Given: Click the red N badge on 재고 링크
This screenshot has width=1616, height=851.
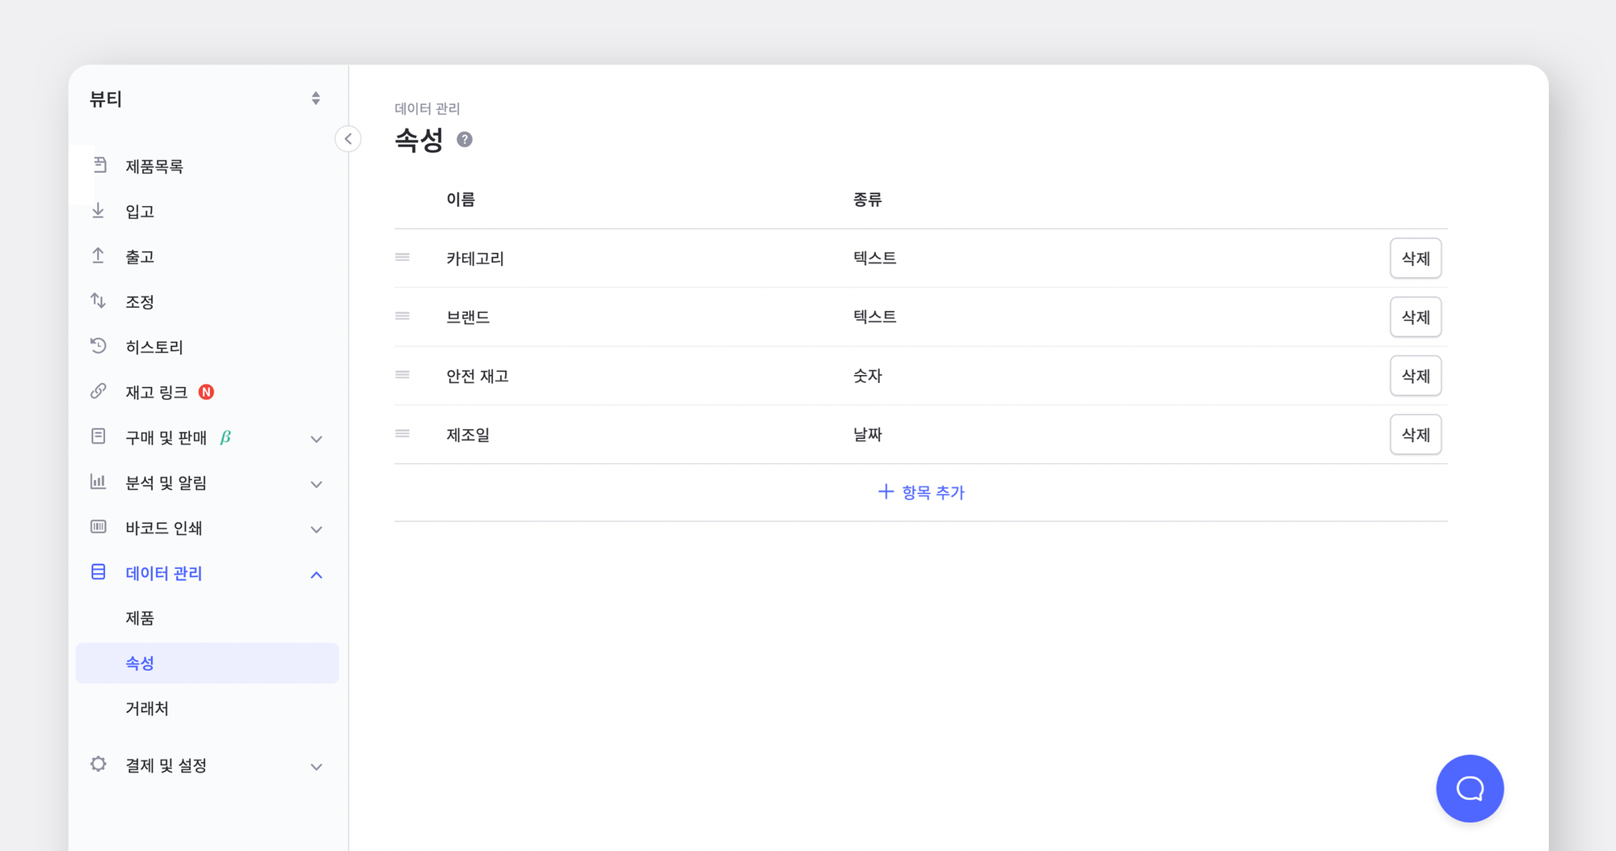Looking at the screenshot, I should [207, 392].
